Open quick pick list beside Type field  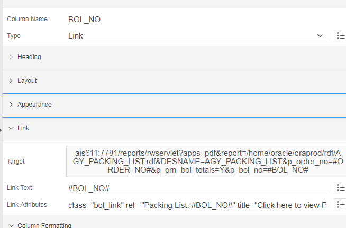pos(340,36)
